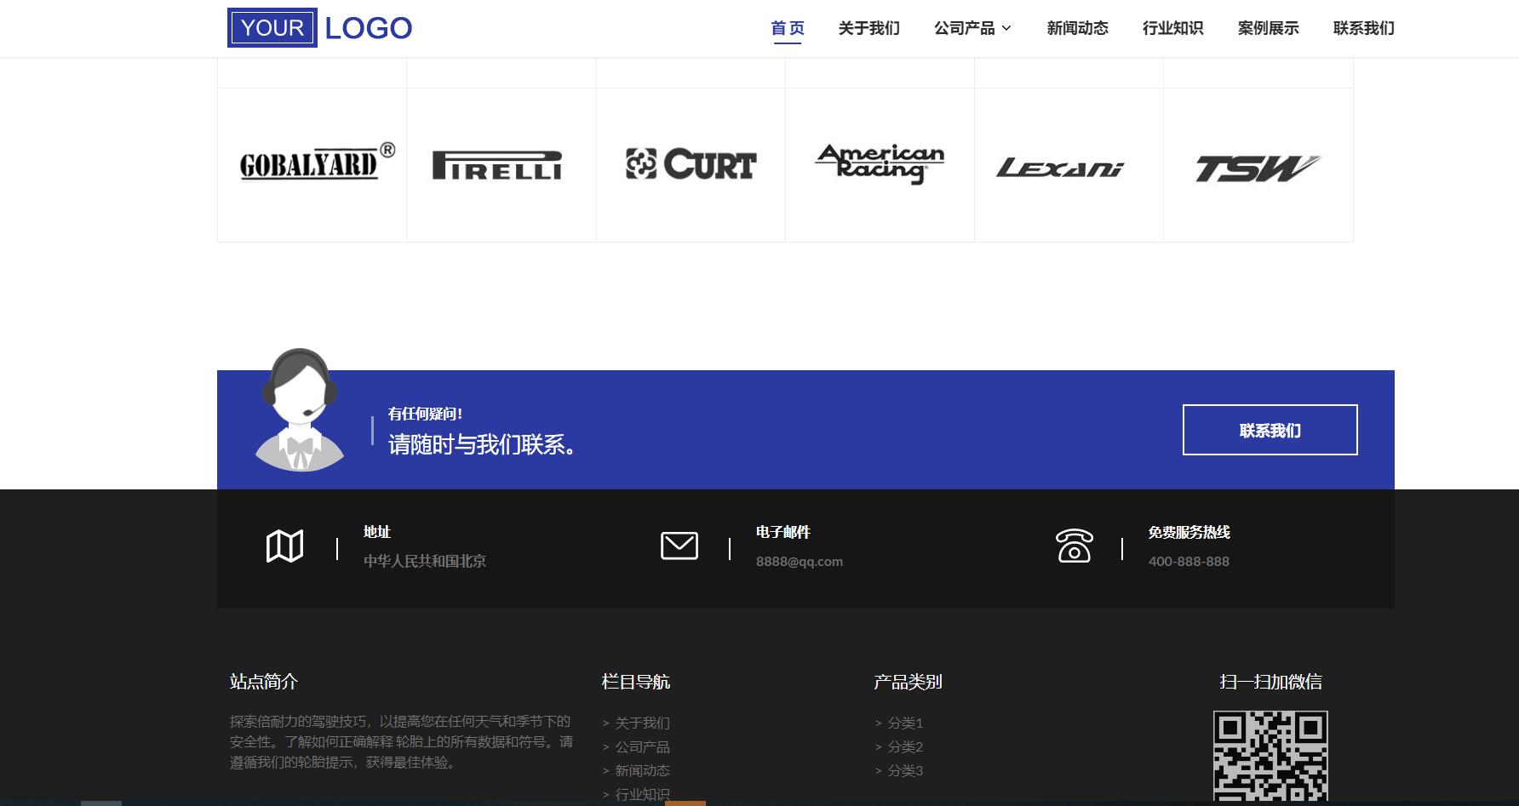Click the 有任何疑问! text

point(425,414)
